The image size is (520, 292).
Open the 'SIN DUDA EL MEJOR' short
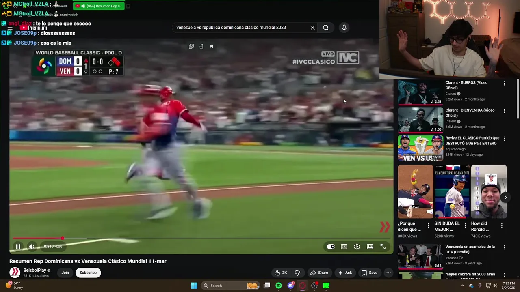[x=452, y=191]
